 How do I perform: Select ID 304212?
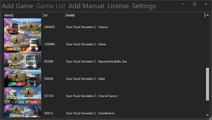(49, 113)
